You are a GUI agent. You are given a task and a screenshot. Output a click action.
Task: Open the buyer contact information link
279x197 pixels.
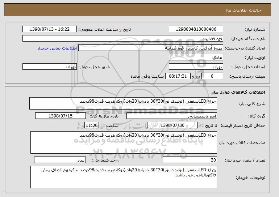click(x=57, y=48)
